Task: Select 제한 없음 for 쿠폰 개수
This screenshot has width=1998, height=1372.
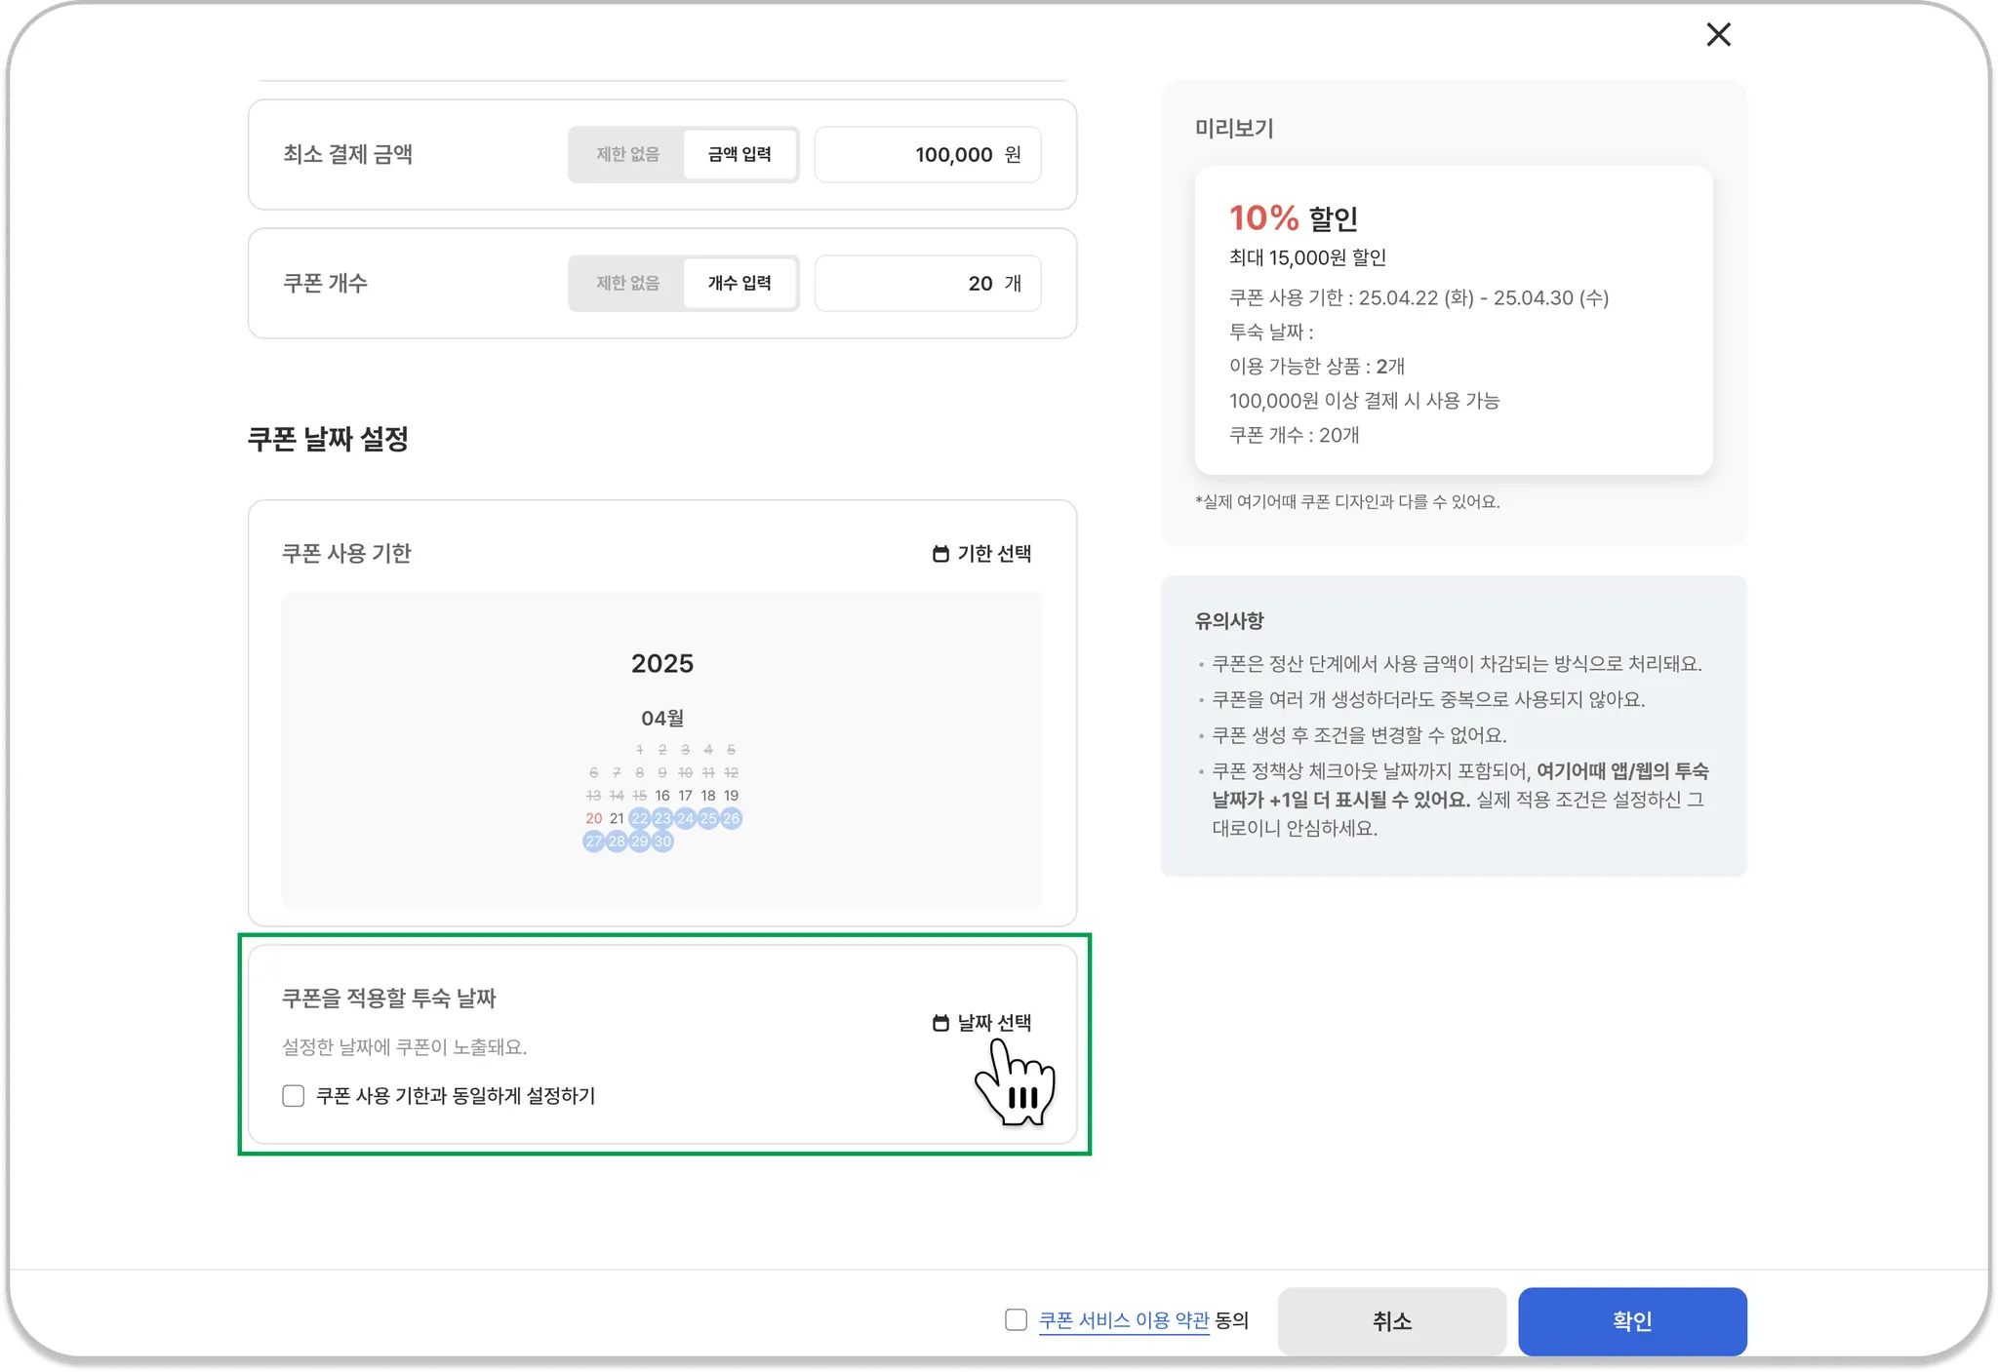Action: point(627,283)
